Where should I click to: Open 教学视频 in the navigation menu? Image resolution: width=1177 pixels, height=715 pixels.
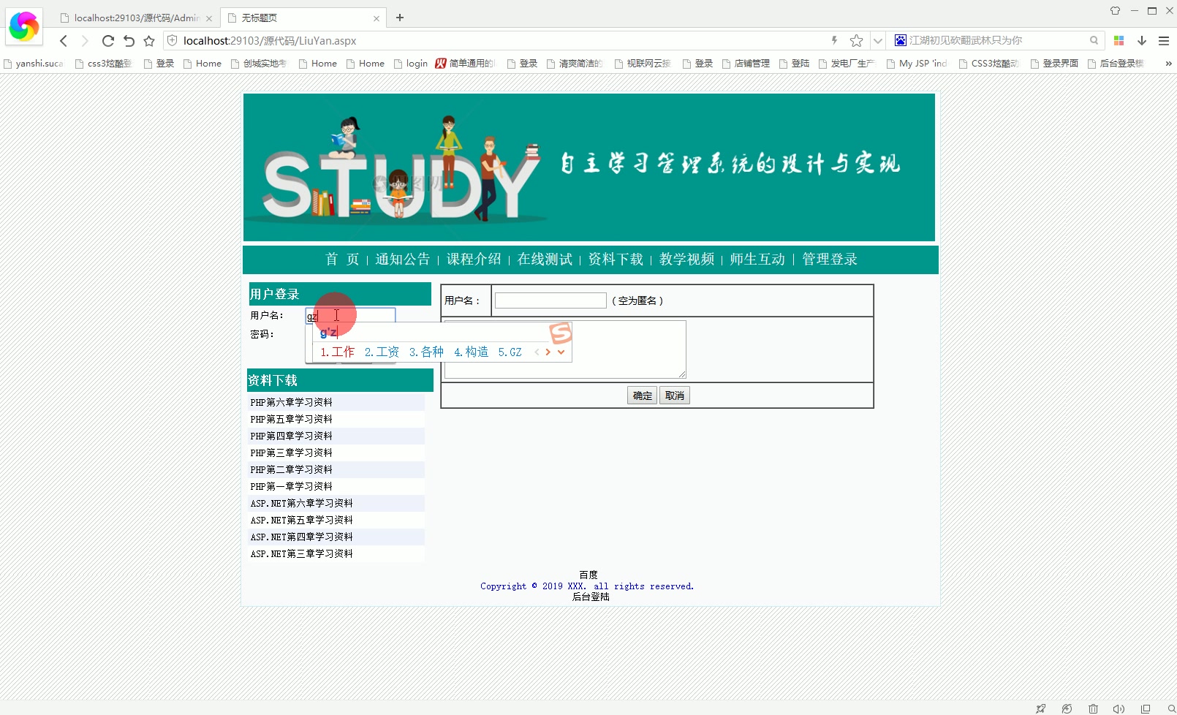686,260
